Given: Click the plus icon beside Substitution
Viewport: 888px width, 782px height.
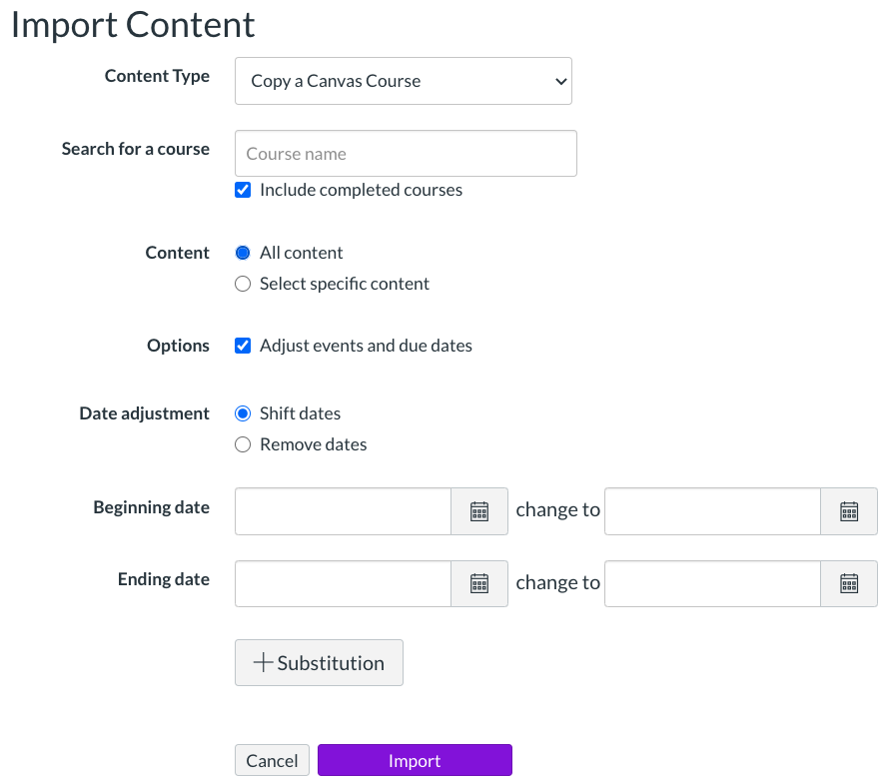Looking at the screenshot, I should tap(263, 663).
